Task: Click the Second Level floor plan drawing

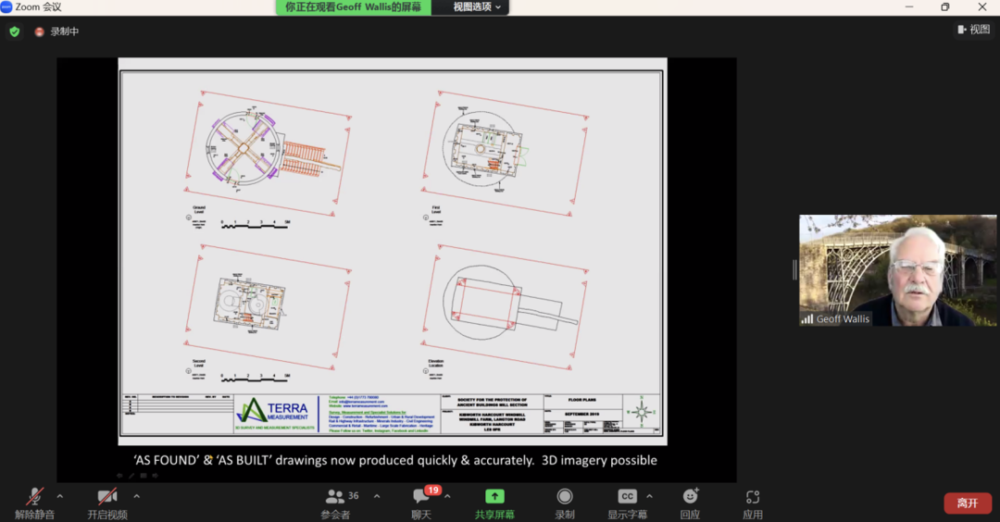Action: point(268,307)
